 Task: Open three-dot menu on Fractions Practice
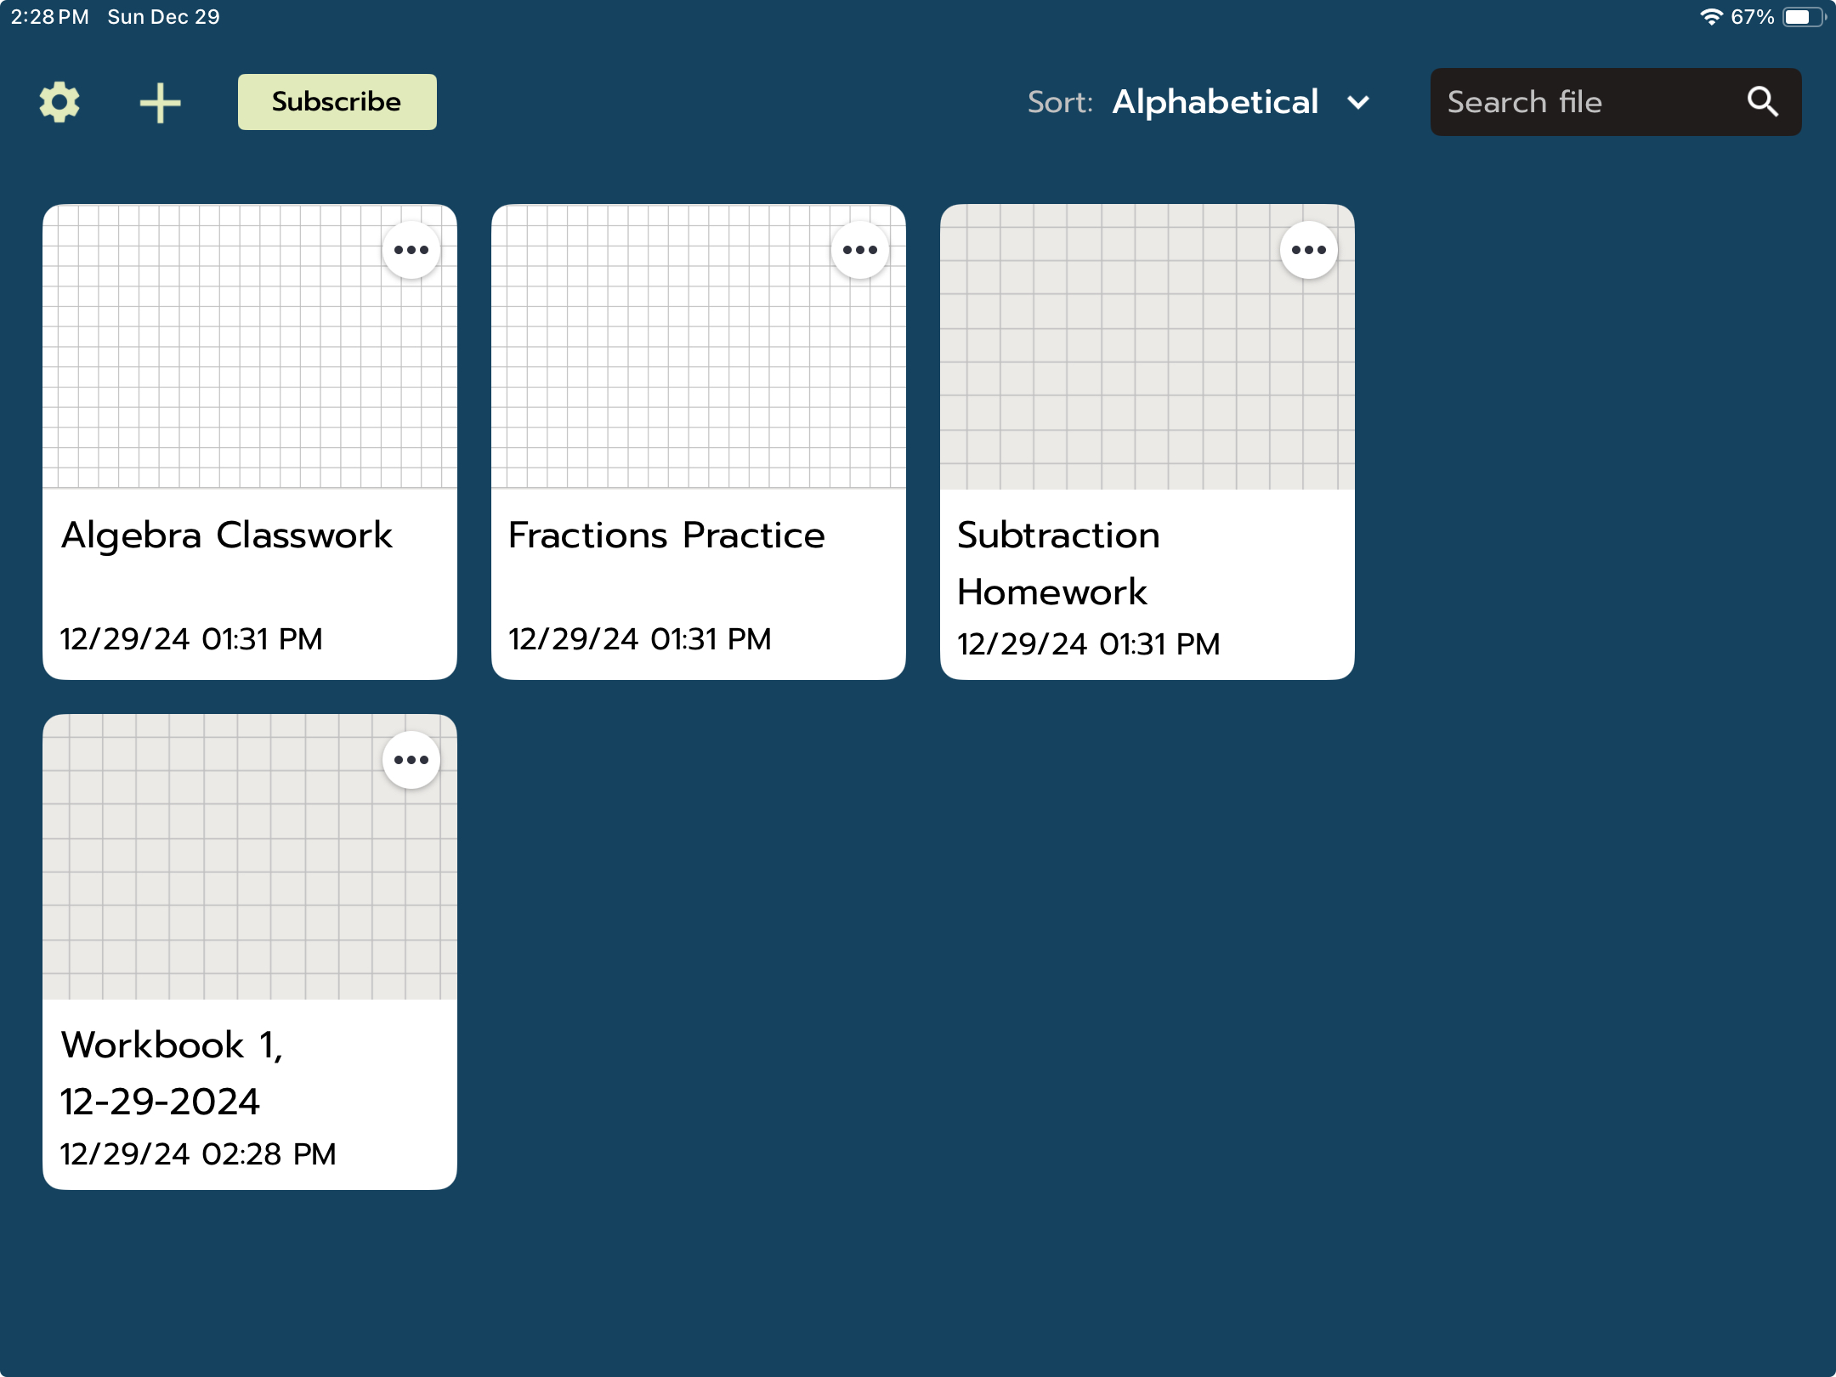click(x=860, y=250)
